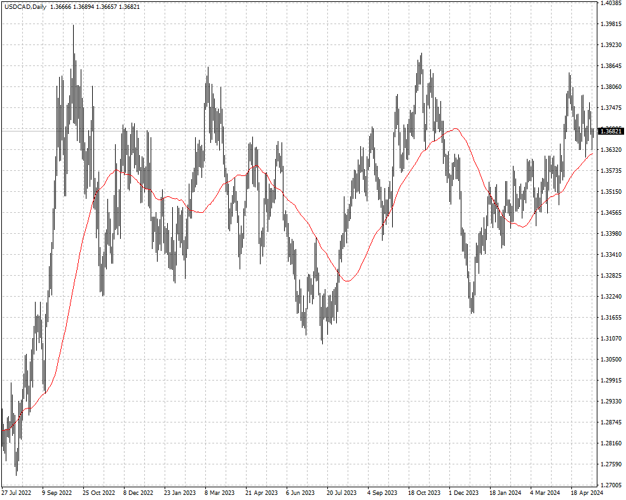Click the 1.29330 price axis label

[611, 402]
